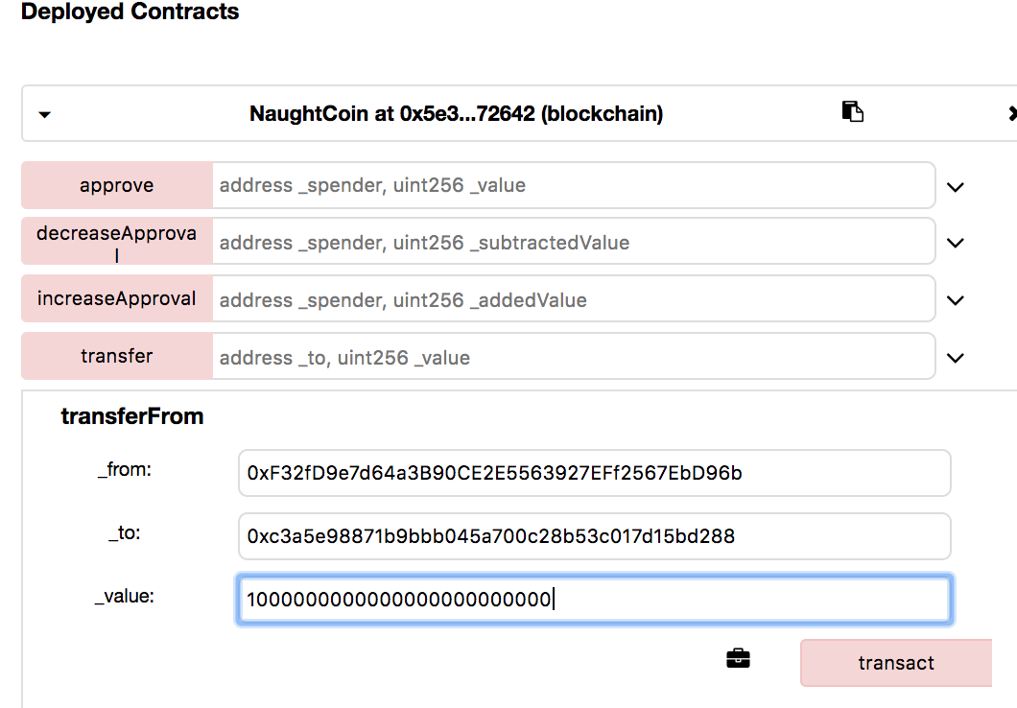Submit transferFrom with the transact button
The width and height of the screenshot is (1017, 708).
pyautogui.click(x=895, y=663)
